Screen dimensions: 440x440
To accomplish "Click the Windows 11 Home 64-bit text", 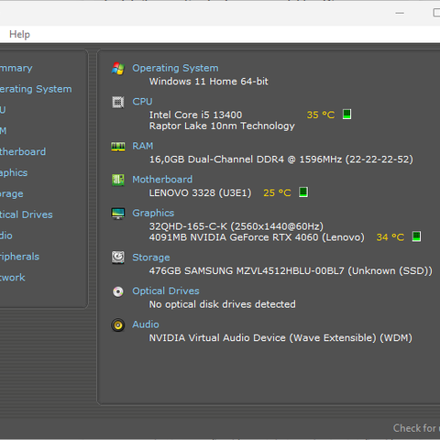I will click(209, 82).
